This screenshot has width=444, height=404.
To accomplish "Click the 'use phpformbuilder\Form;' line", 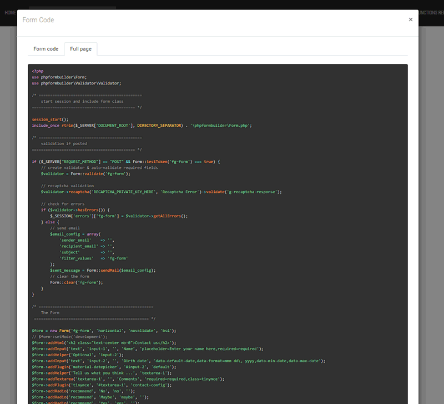I will pyautogui.click(x=59, y=77).
